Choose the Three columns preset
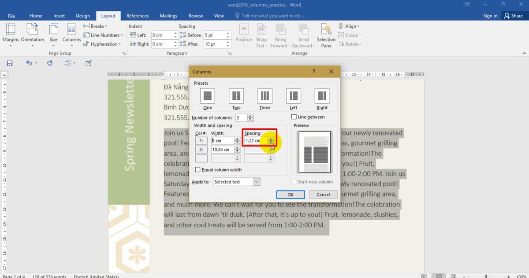This screenshot has height=278, width=529. pyautogui.click(x=265, y=95)
